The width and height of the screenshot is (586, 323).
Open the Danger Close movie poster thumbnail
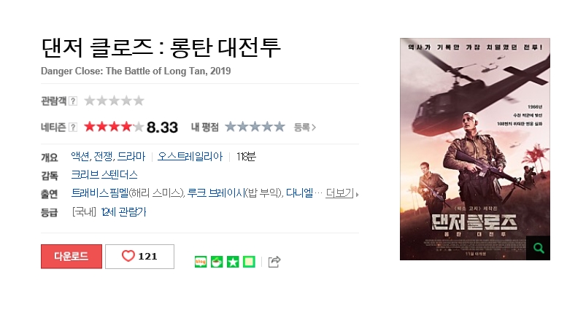pyautogui.click(x=475, y=149)
